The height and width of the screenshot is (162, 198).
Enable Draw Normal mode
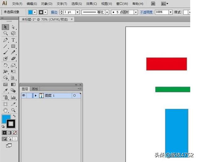click(x=5, y=139)
